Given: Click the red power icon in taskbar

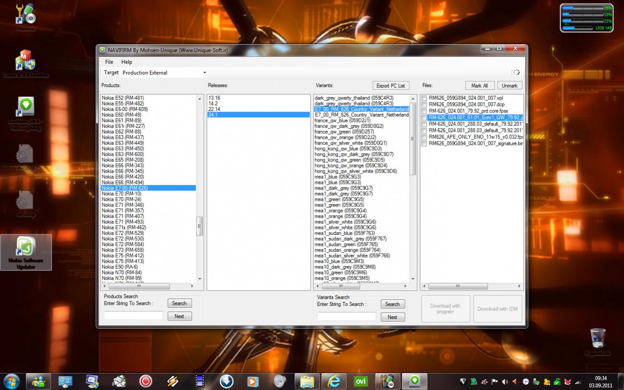Looking at the screenshot, I should pos(146,381).
